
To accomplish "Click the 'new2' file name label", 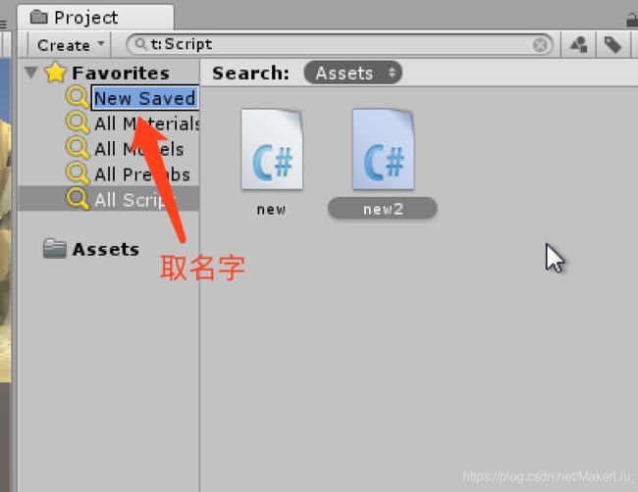I will (x=383, y=209).
